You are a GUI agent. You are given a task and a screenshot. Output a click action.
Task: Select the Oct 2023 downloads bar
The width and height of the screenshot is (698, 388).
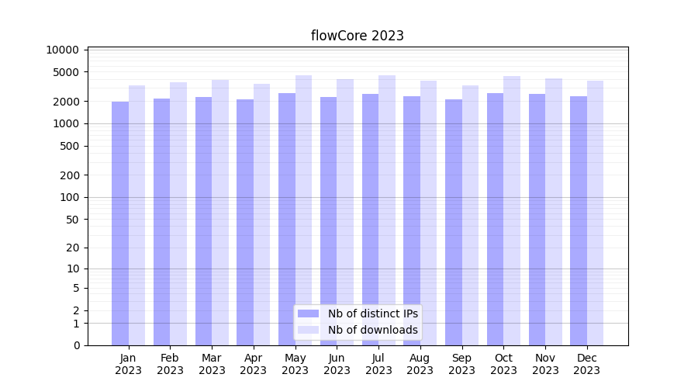point(512,211)
